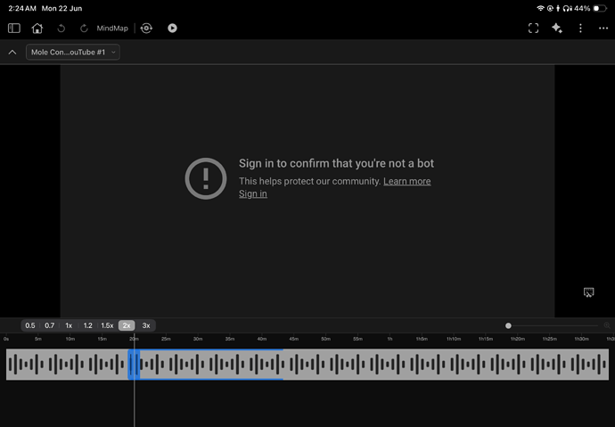
Task: Set playback speed to 0.5
Action: point(30,325)
